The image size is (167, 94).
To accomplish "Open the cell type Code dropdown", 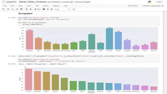I will pos(62,9).
